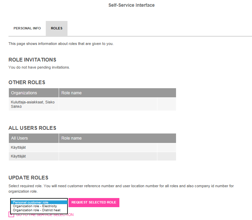Viewport: 252px width, 220px height.
Task: Choose Organization role - Electricity option
Action: 39,206
